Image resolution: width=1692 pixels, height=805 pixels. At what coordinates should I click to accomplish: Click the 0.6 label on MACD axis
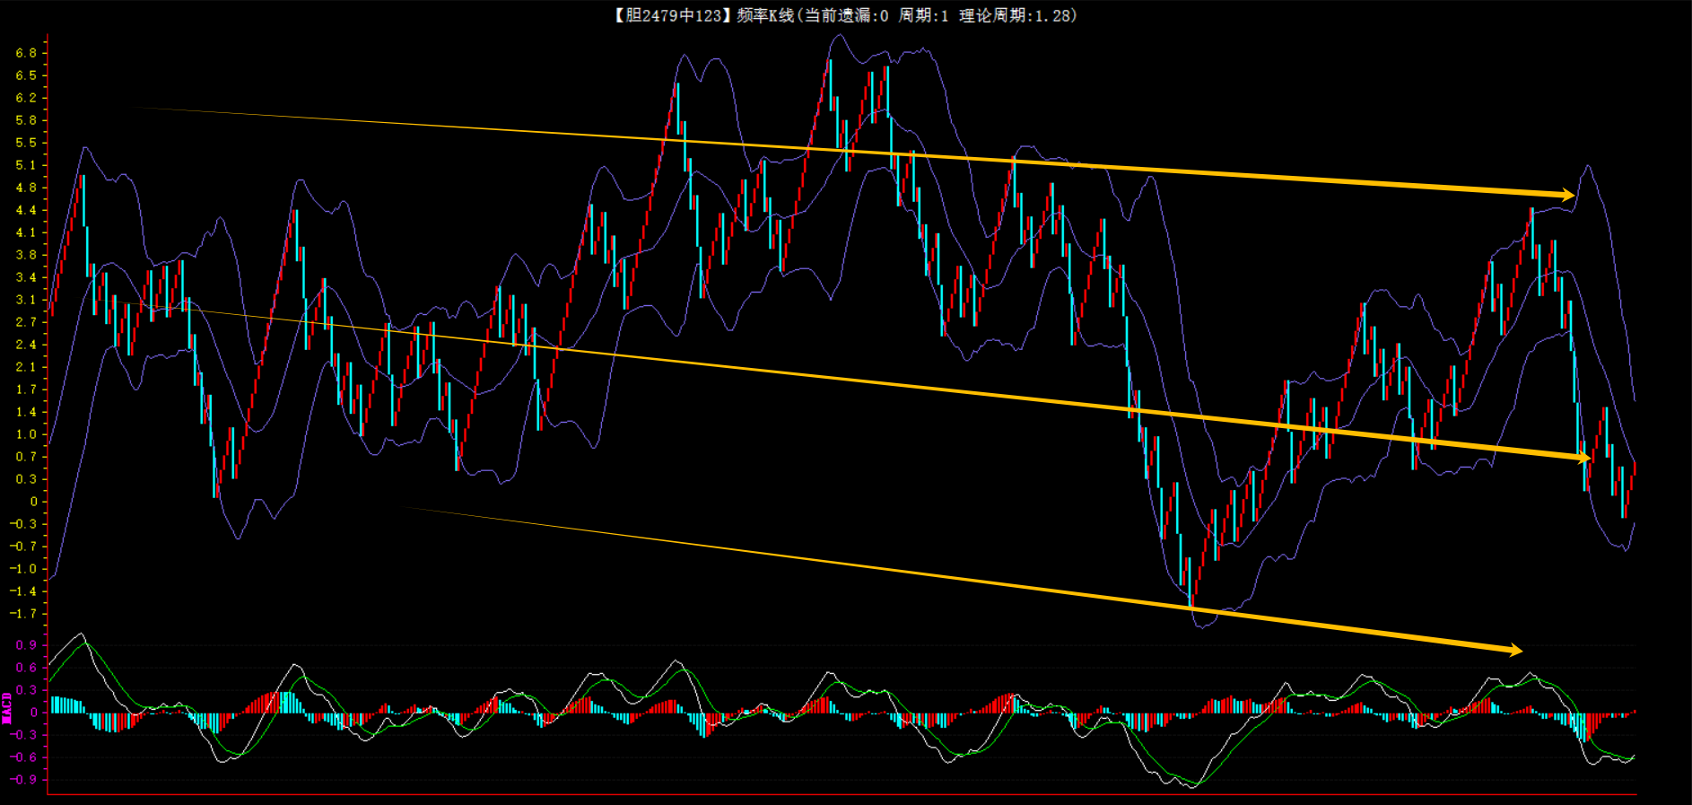coord(26,668)
